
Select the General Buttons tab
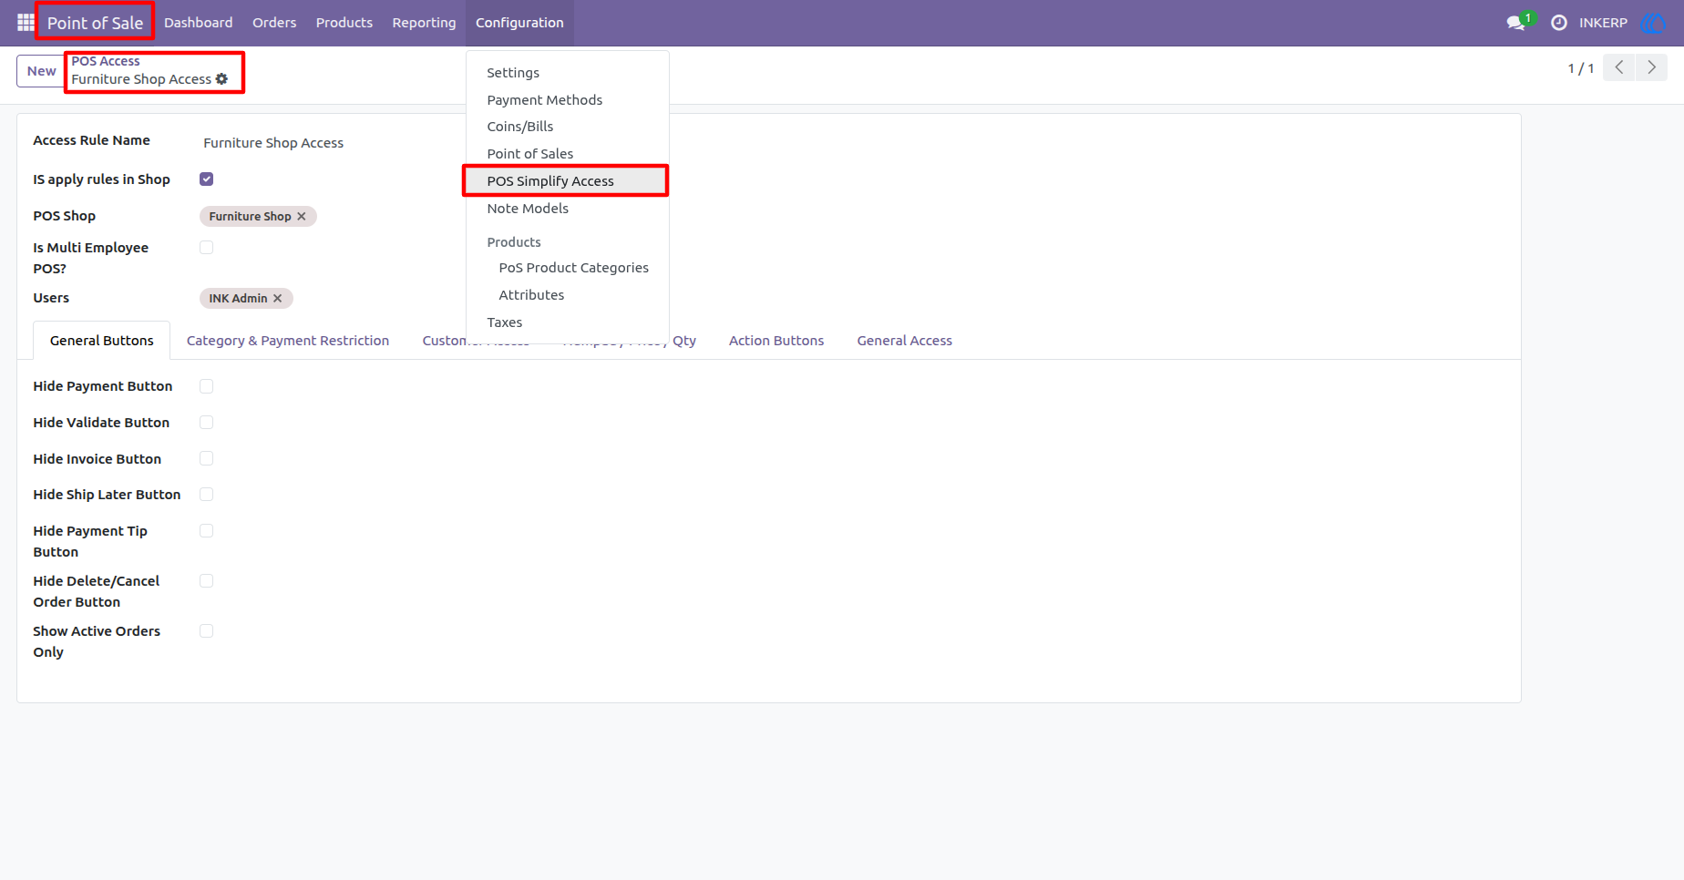click(x=102, y=341)
